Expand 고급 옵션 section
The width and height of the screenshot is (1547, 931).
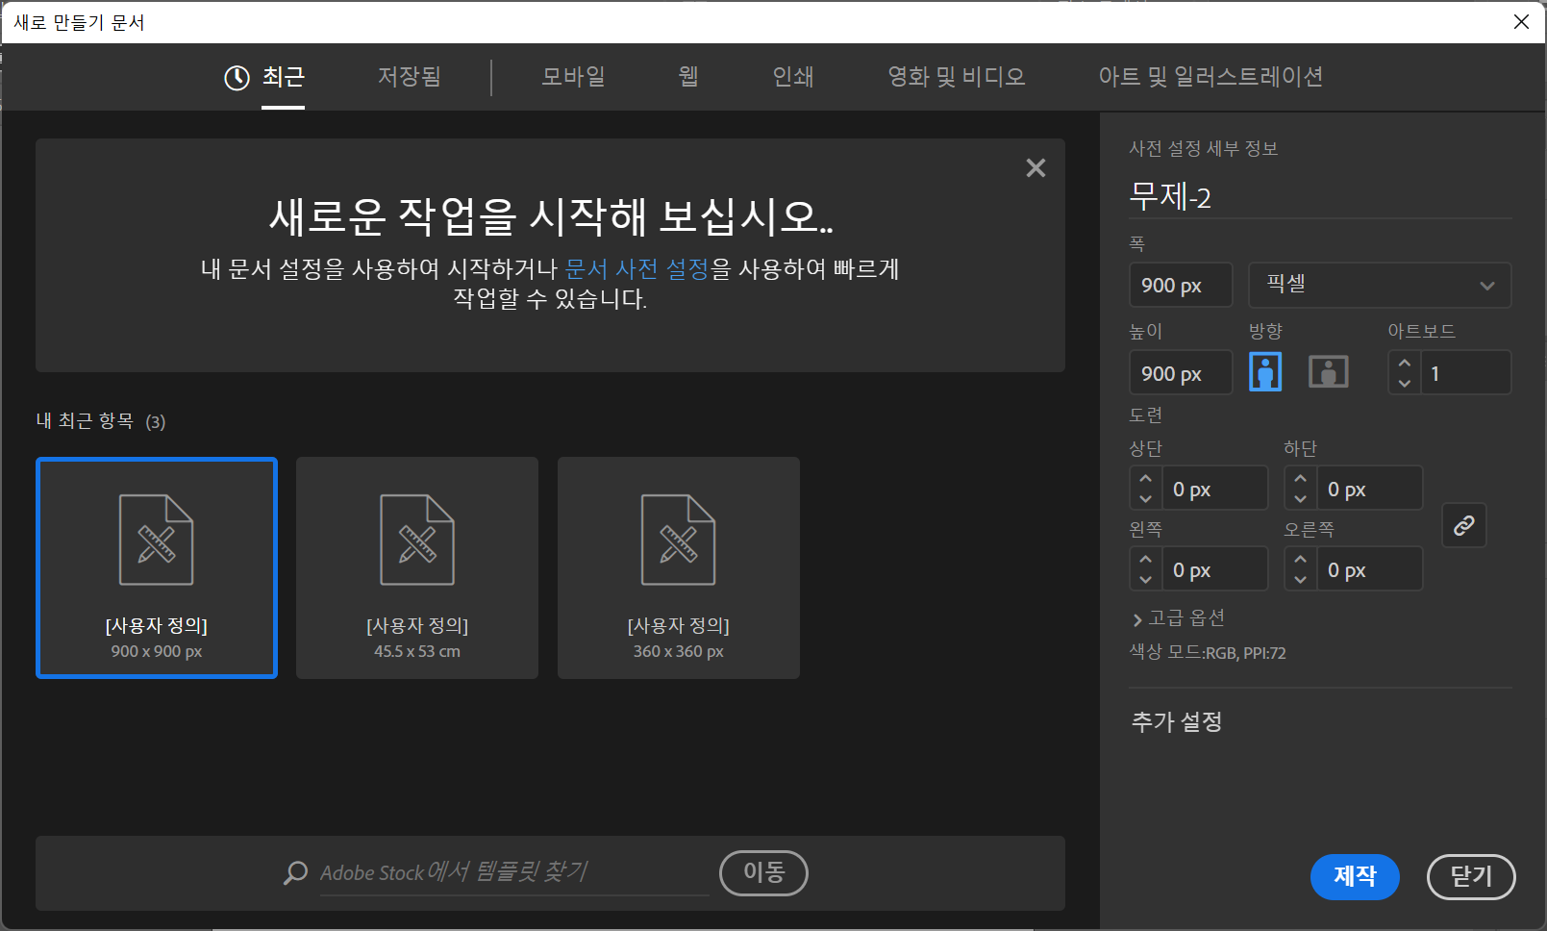pyautogui.click(x=1178, y=618)
